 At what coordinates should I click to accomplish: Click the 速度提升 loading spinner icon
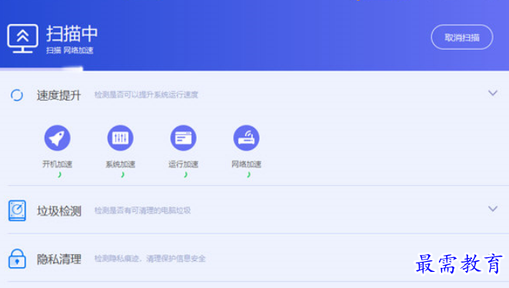tap(17, 95)
